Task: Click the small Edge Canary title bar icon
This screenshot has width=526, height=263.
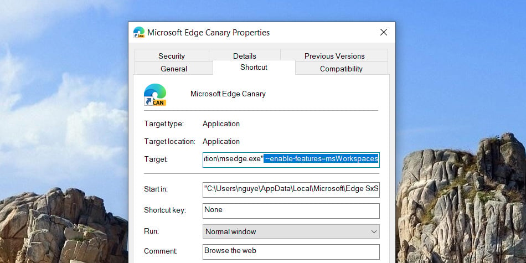Action: coord(139,32)
